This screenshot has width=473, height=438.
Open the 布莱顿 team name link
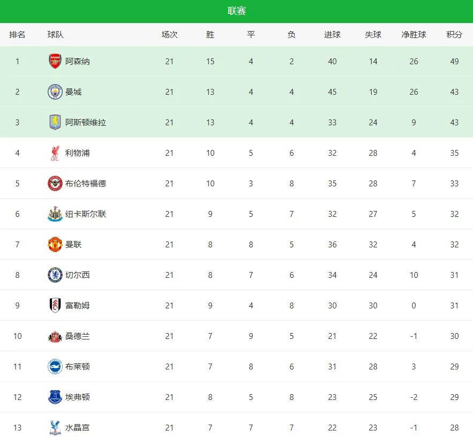coord(78,367)
